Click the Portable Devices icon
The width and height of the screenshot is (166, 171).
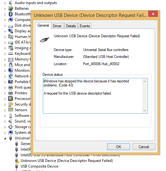[x=11, y=82]
